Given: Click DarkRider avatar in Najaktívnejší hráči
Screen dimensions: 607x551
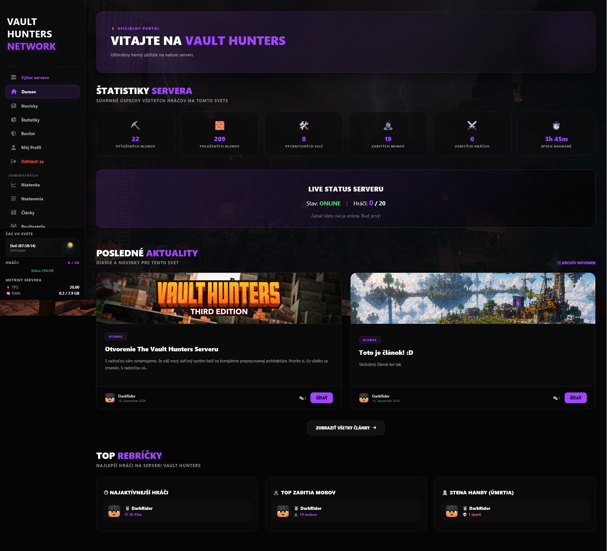Looking at the screenshot, I should [x=114, y=511].
